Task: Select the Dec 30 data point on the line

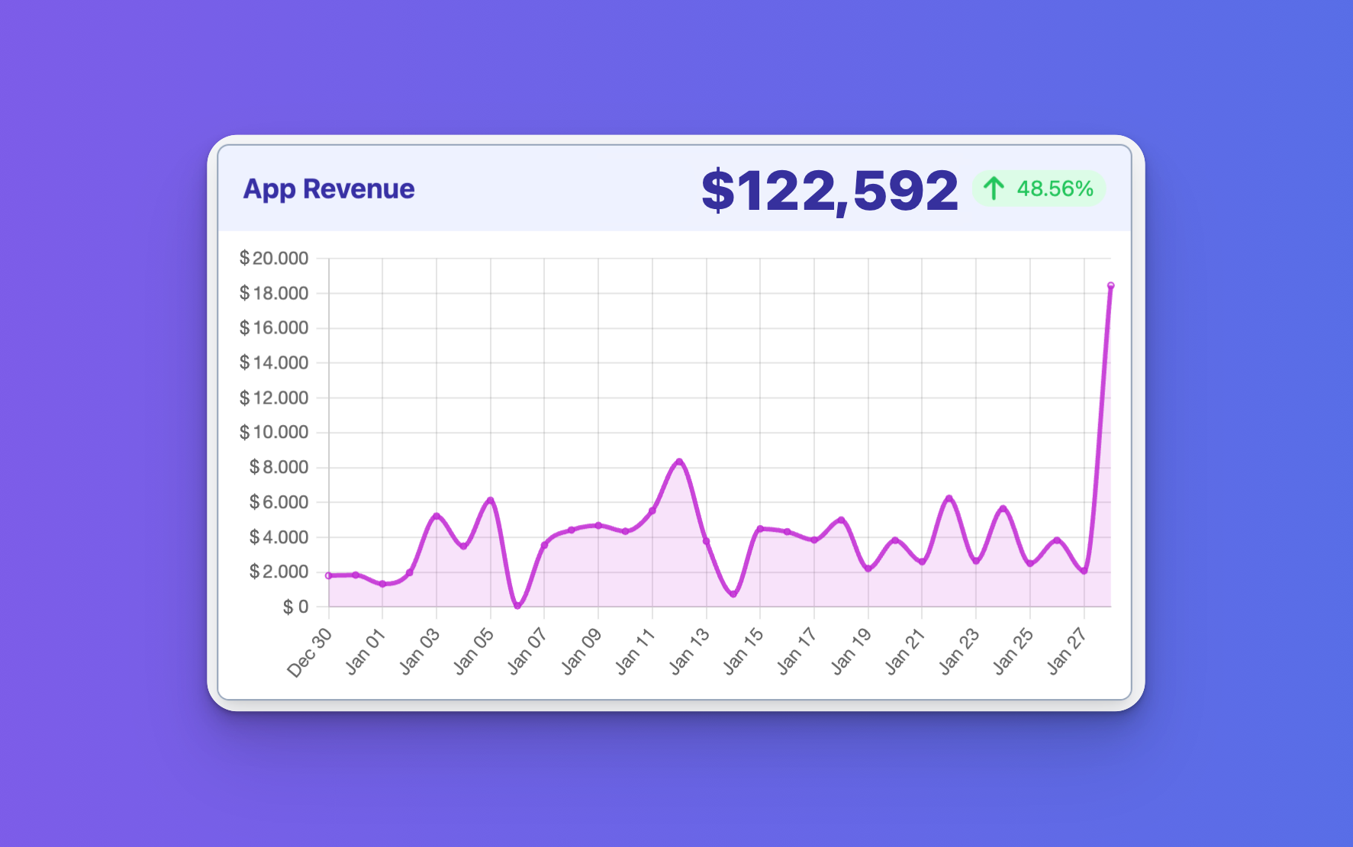Action: [329, 575]
